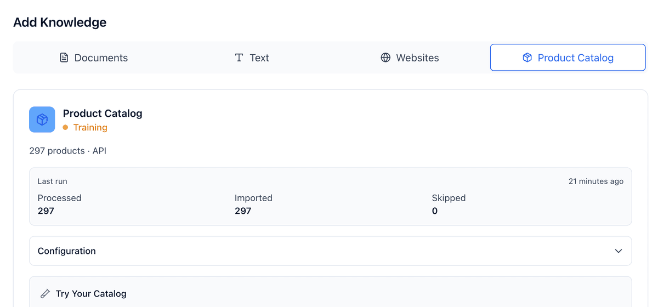
Task: Click the '297 products · API' text
Action: pos(67,151)
